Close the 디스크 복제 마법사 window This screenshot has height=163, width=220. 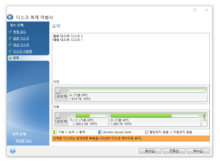point(206,10)
